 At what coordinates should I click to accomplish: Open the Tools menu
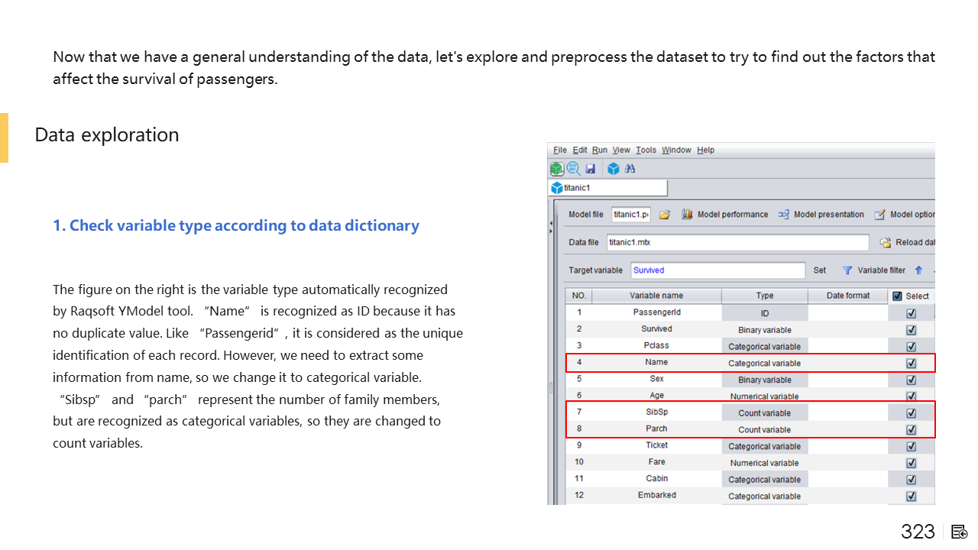click(x=646, y=150)
